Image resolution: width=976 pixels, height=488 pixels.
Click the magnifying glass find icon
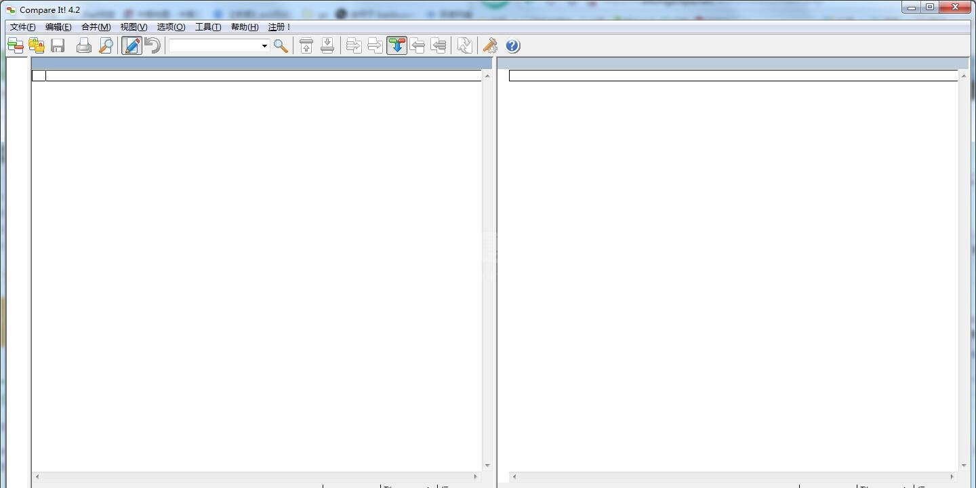pos(281,45)
